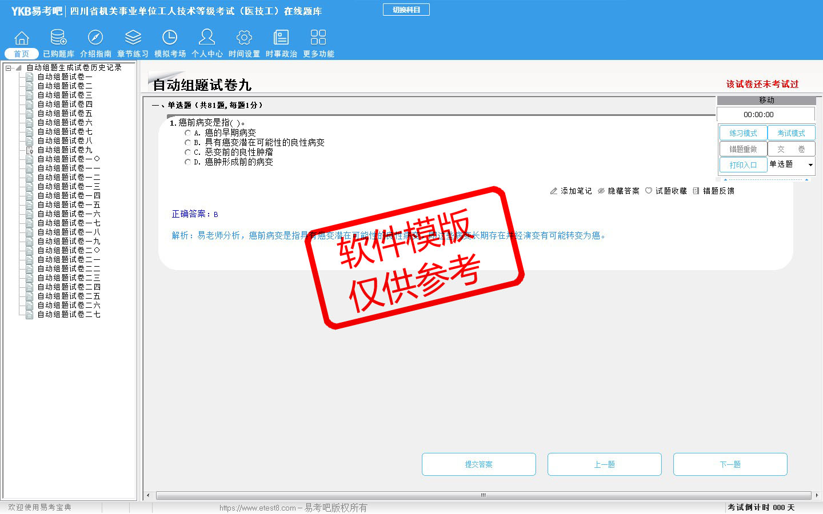Click the 章节练习 menu label
Screen dimensions: 823x514
(133, 54)
